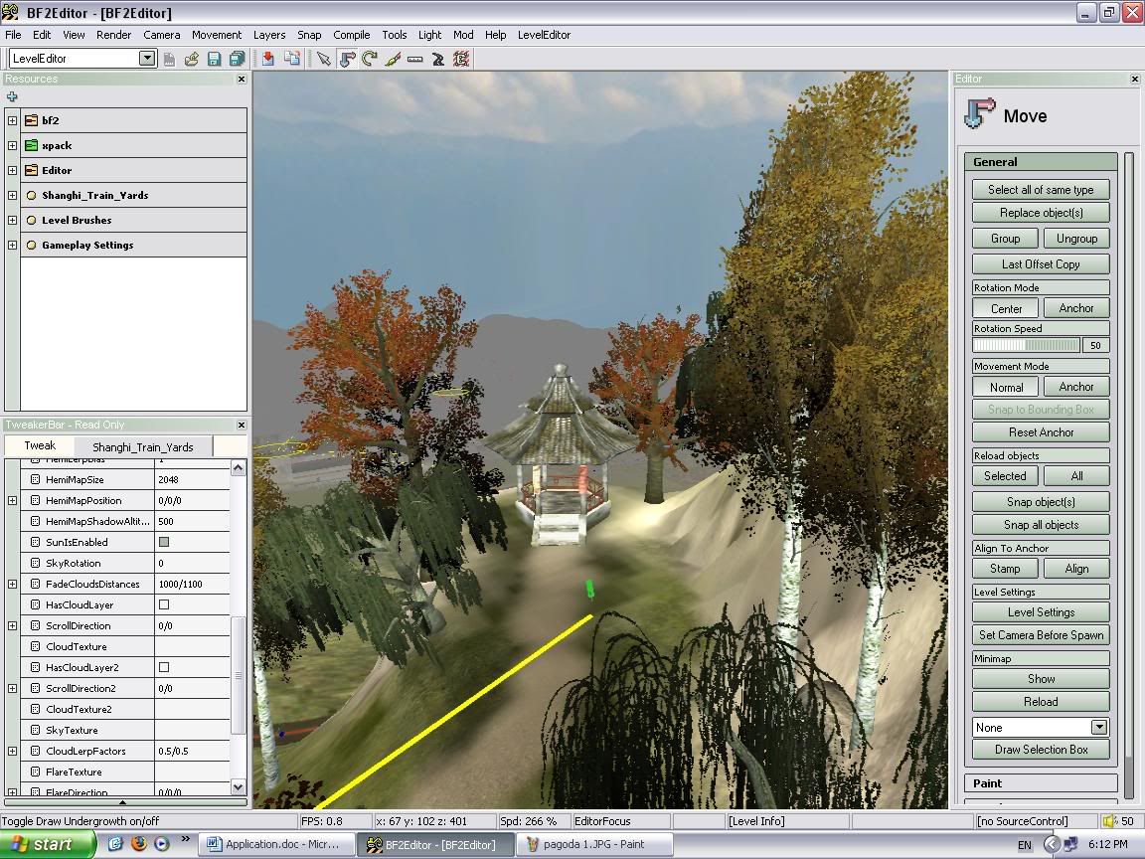The width and height of the screenshot is (1145, 859).
Task: Switch to the Tweak tab
Action: 40,445
